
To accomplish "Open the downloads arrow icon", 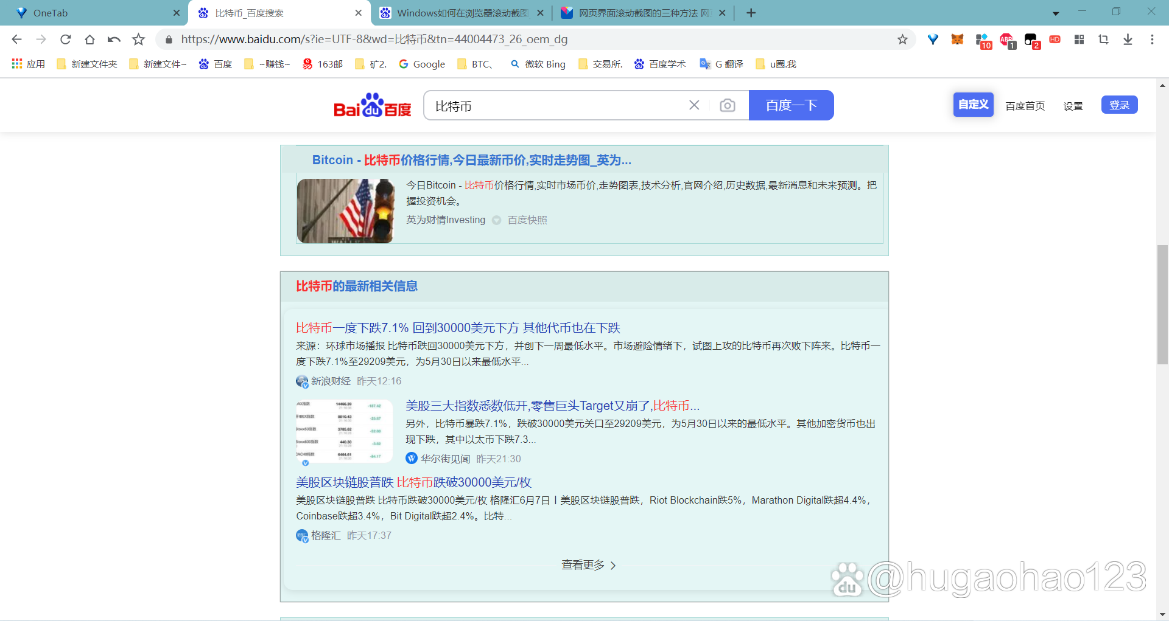I will pos(1128,40).
